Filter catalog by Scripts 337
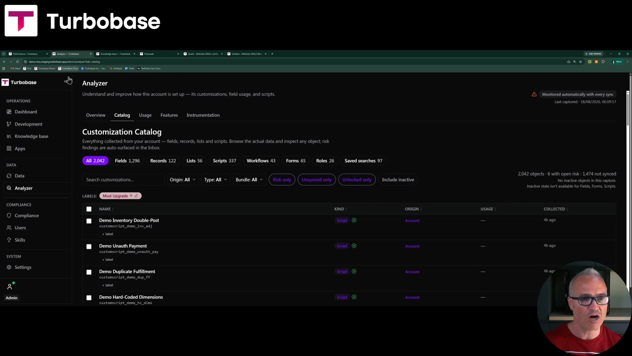The height and width of the screenshot is (356, 632). tap(224, 161)
